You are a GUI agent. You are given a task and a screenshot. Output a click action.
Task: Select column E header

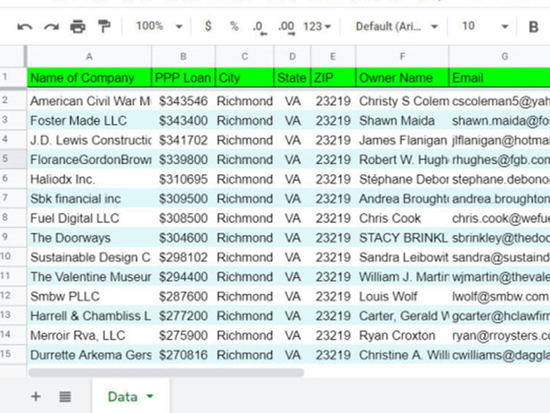click(333, 57)
